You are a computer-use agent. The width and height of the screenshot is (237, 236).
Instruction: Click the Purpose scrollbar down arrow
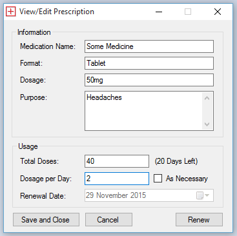click(x=207, y=124)
